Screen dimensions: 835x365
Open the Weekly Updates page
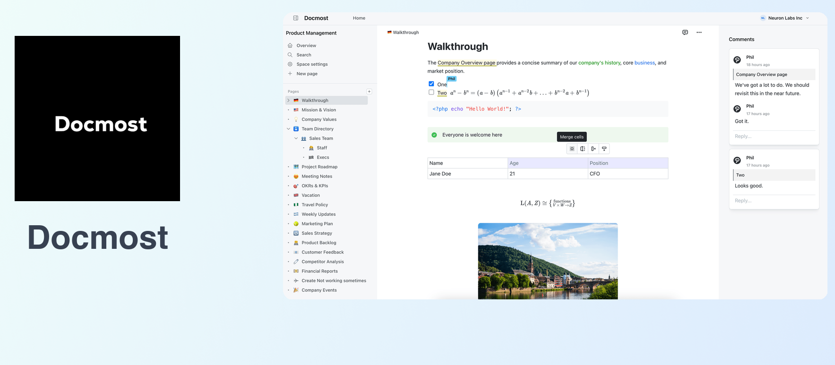click(x=319, y=214)
